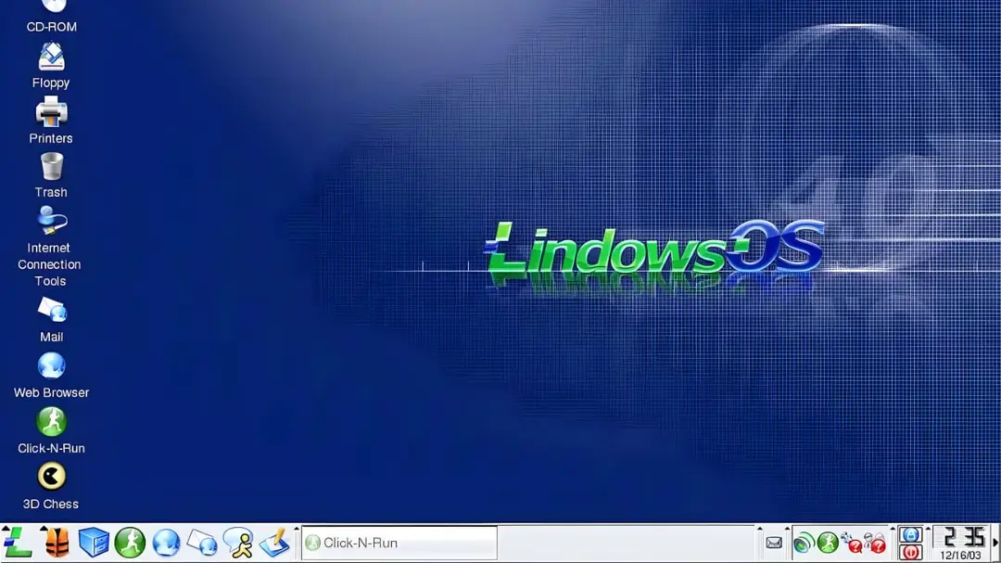Open the life jacket help menu
The height and width of the screenshot is (563, 1001).
[x=57, y=543]
